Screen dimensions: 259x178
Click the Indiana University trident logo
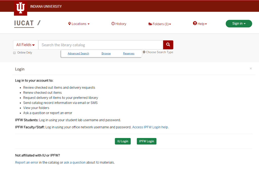pyautogui.click(x=20, y=8)
